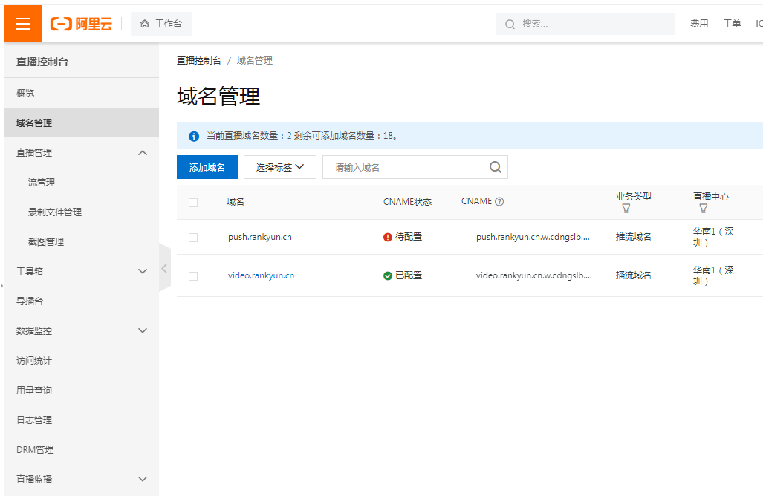Check the push.rankyun.cn row checkbox
This screenshot has width=763, height=496.
click(193, 237)
